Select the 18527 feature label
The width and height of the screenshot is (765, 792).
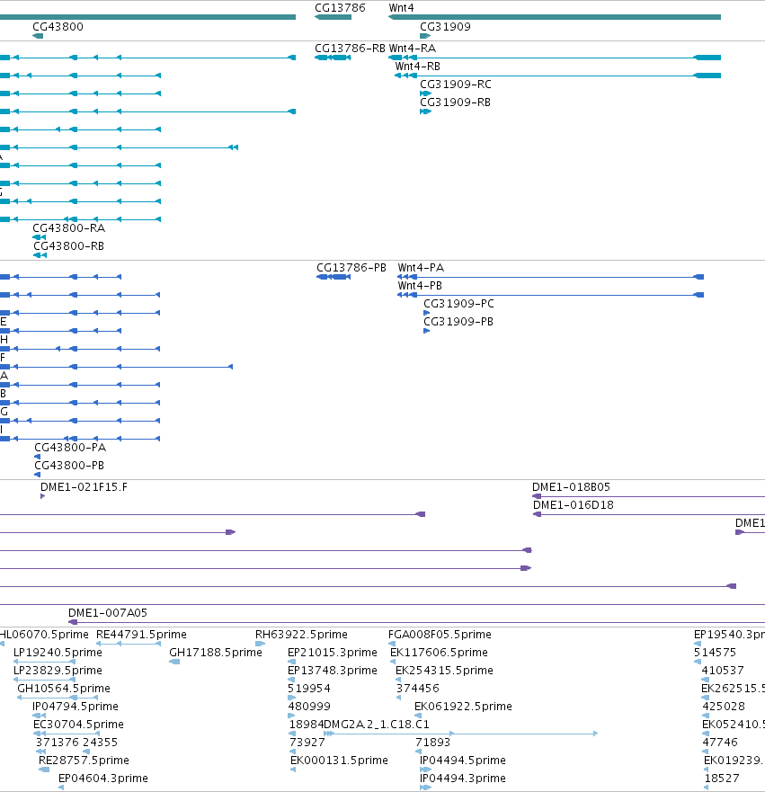coord(722,779)
